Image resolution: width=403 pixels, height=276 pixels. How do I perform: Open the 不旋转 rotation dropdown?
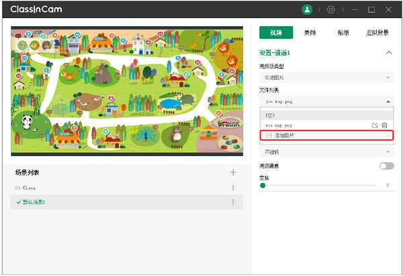pyautogui.click(x=326, y=152)
